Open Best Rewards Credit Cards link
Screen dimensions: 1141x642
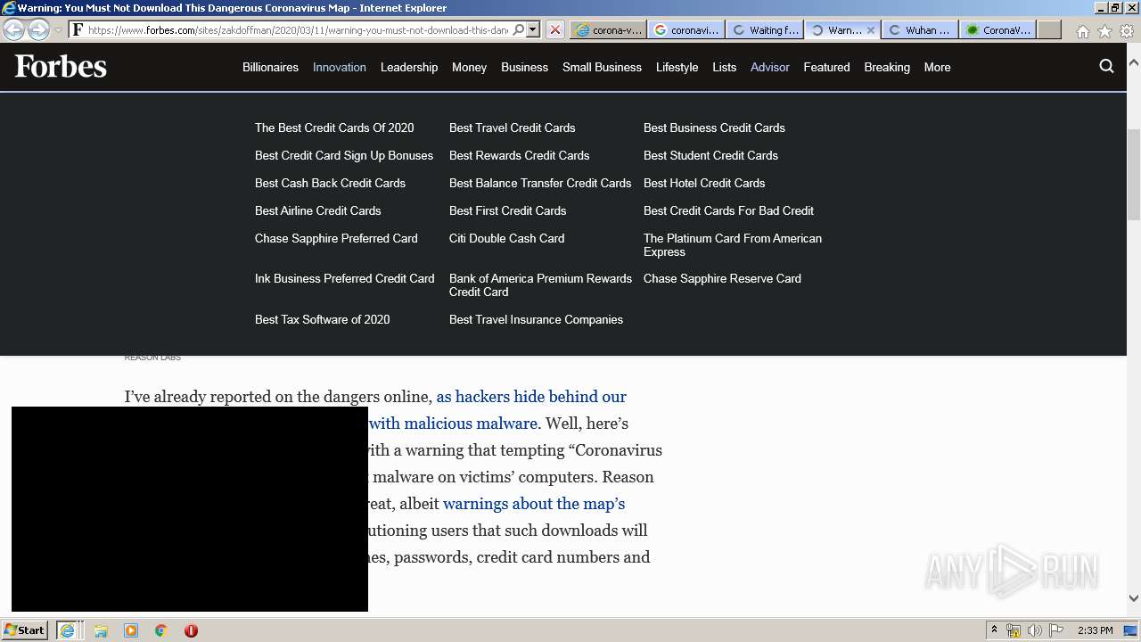pyautogui.click(x=520, y=155)
